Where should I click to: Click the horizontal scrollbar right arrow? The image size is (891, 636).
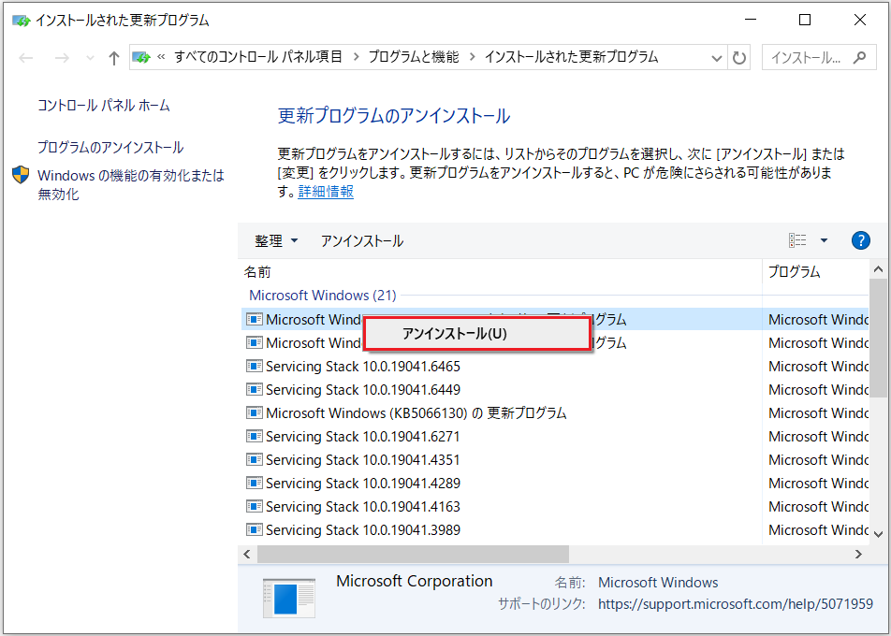pyautogui.click(x=858, y=553)
